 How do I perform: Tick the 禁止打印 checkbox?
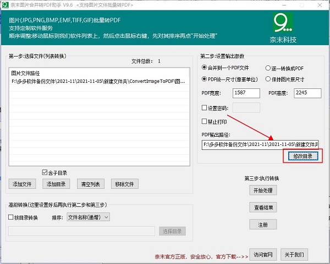pyautogui.click(x=205, y=121)
